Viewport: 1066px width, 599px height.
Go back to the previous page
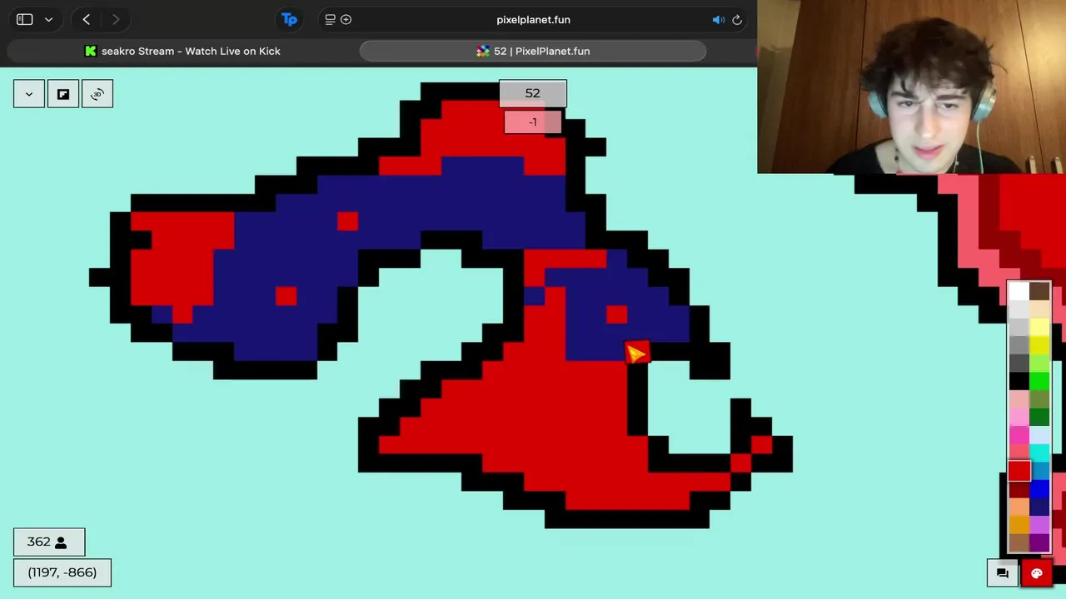pos(86,19)
